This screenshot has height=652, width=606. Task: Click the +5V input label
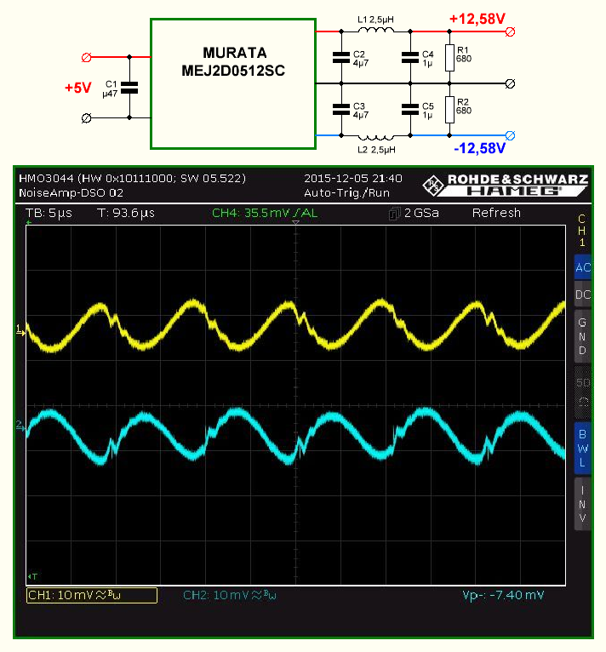tap(77, 88)
